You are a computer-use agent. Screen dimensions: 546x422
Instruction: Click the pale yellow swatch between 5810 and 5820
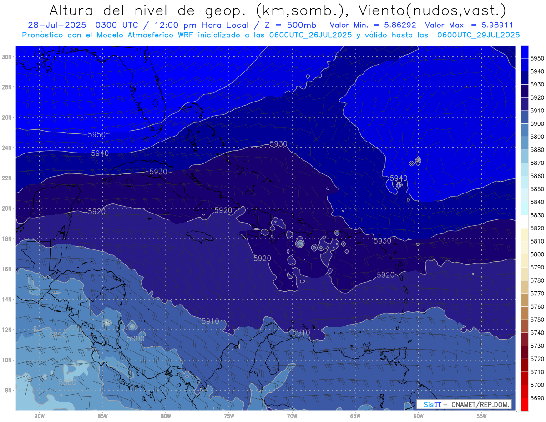pyautogui.click(x=524, y=234)
